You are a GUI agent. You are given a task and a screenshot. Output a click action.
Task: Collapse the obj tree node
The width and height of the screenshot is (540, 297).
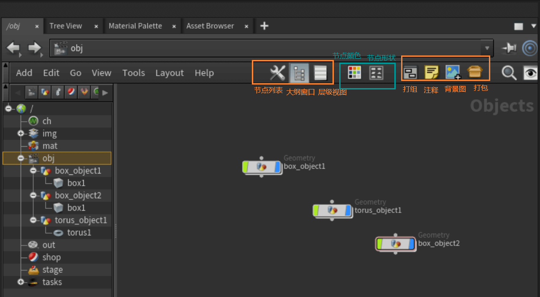click(x=21, y=158)
